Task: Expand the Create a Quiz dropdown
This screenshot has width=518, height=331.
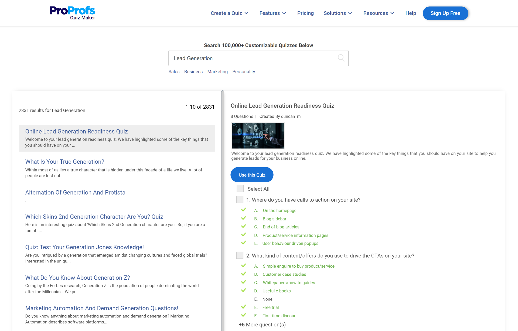Action: pos(229,13)
